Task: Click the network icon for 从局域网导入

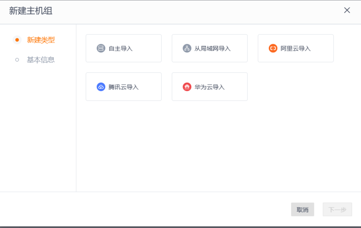Action: coord(187,48)
